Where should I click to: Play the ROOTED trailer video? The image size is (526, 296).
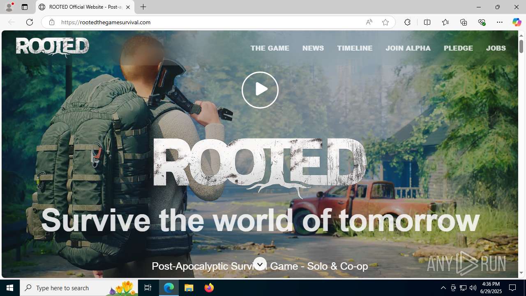260,90
